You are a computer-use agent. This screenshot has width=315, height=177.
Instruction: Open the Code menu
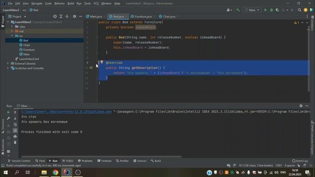48,3
